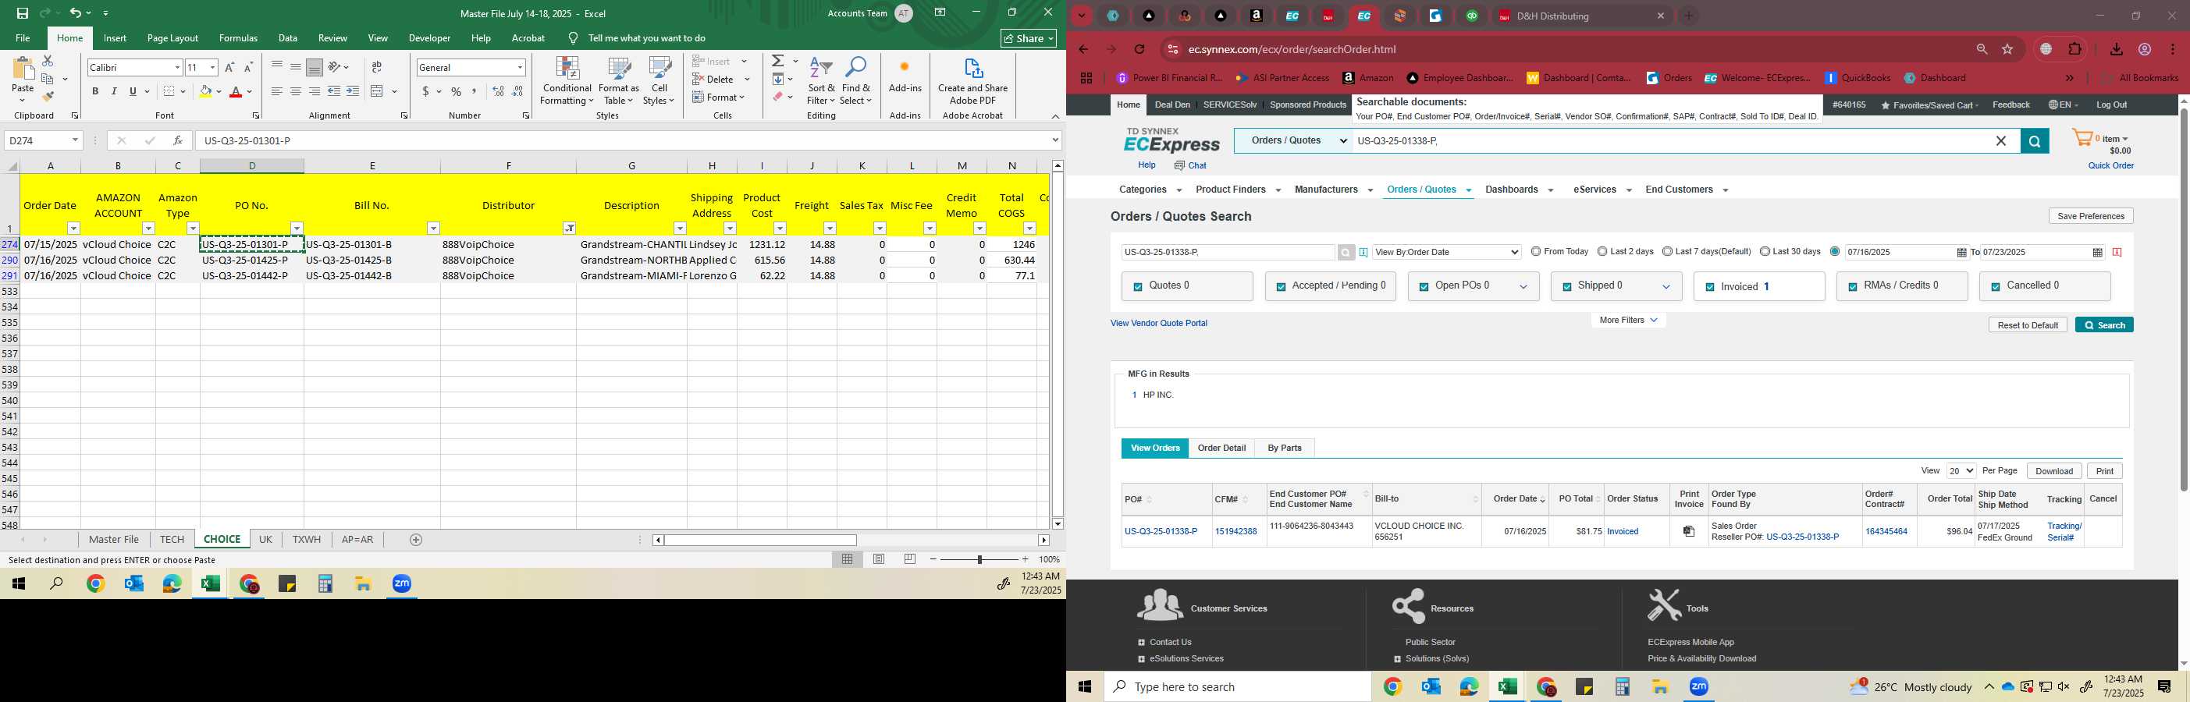Click the Merge & Center icon

click(378, 92)
